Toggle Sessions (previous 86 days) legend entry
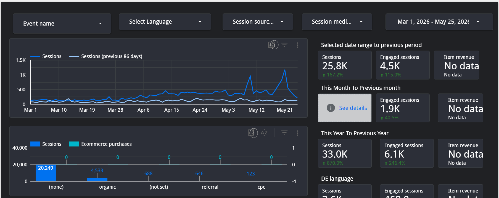The image size is (499, 198). click(x=106, y=56)
